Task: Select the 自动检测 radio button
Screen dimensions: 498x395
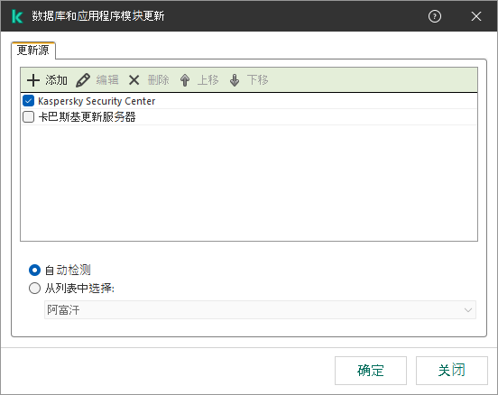Action: (34, 271)
